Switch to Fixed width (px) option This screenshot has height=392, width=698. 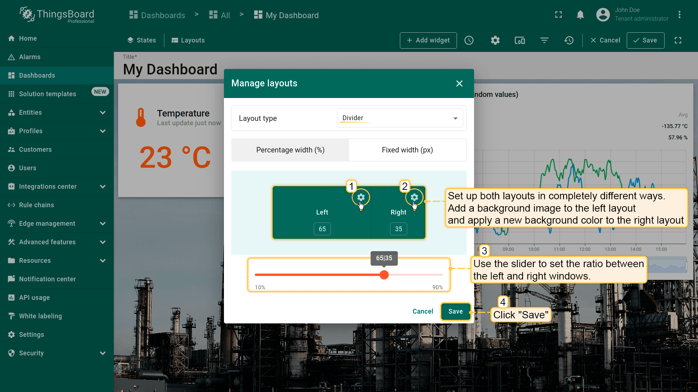click(x=407, y=150)
